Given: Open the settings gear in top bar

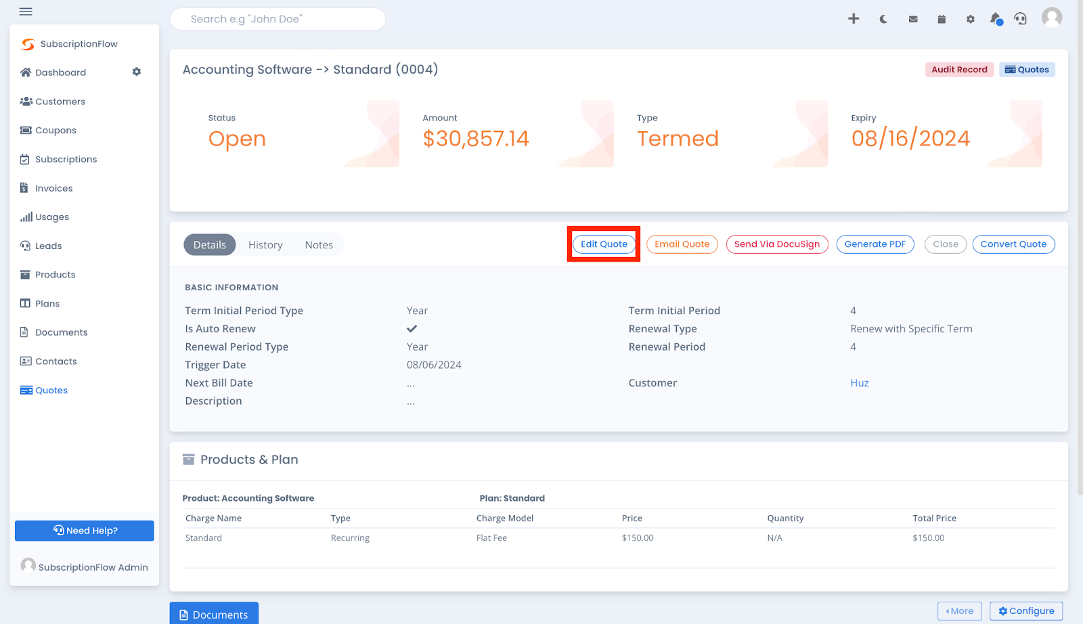Looking at the screenshot, I should click(971, 20).
